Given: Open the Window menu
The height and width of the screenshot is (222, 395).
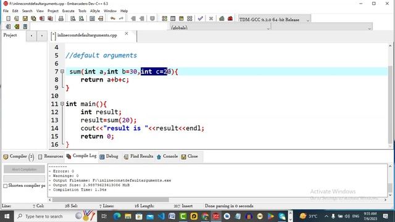Looking at the screenshot, I should click(x=110, y=11).
